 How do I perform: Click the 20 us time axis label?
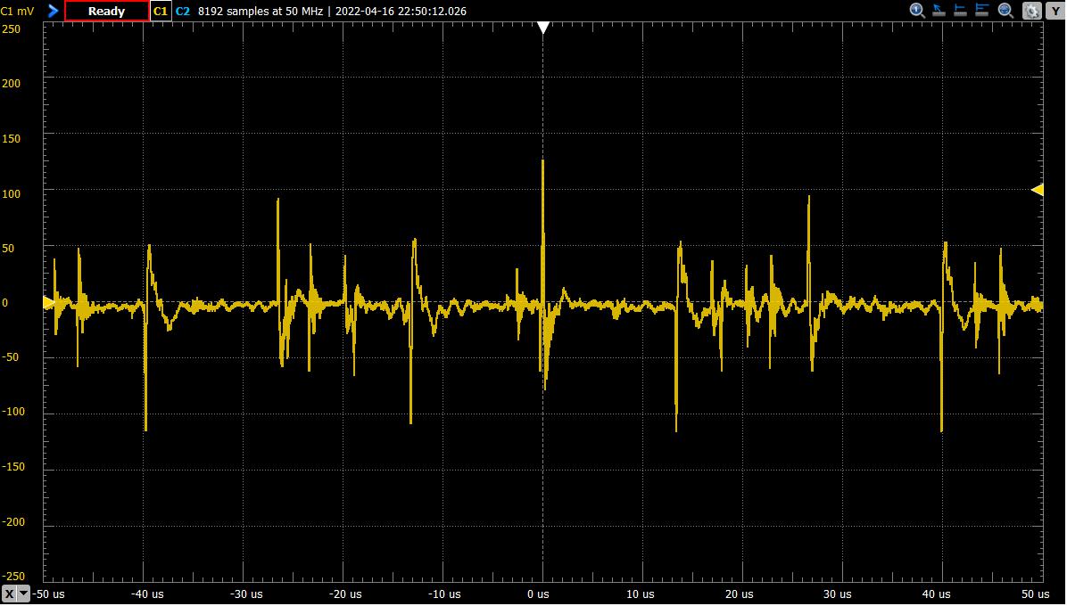[x=740, y=594]
